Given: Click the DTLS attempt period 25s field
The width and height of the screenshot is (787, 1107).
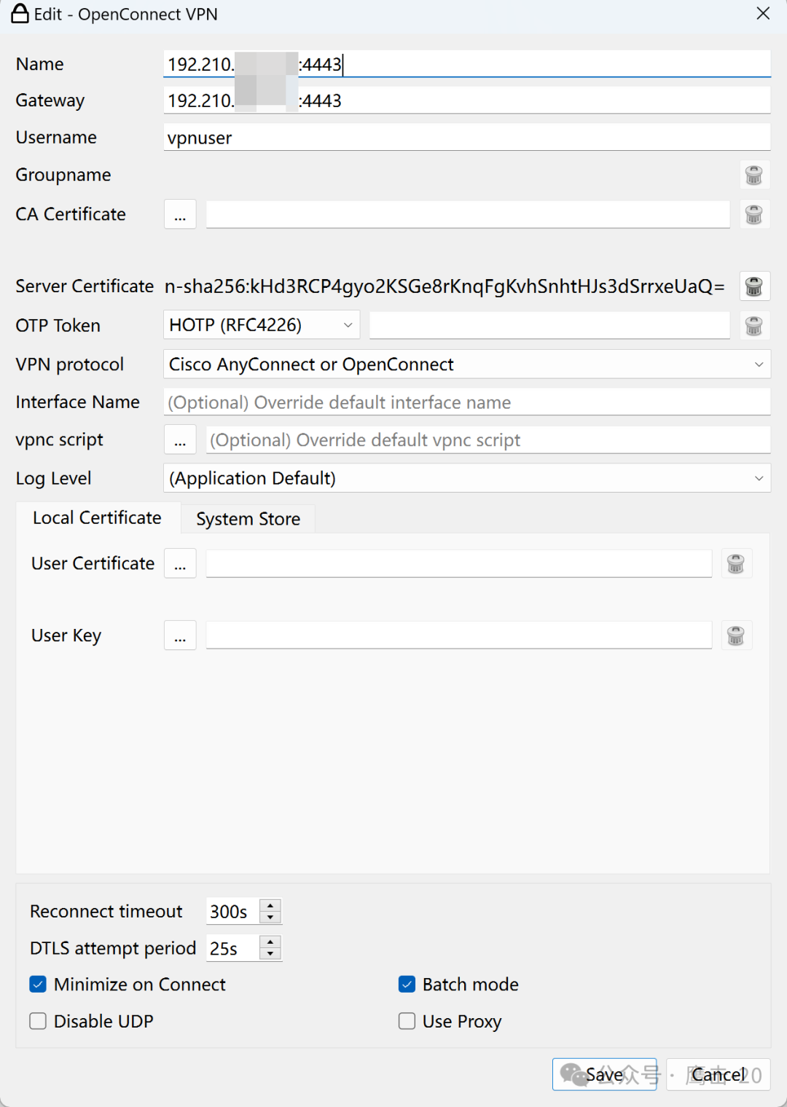Looking at the screenshot, I should click(233, 948).
